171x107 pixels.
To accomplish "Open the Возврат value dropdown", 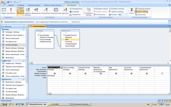I will pyautogui.click(x=126, y=15).
